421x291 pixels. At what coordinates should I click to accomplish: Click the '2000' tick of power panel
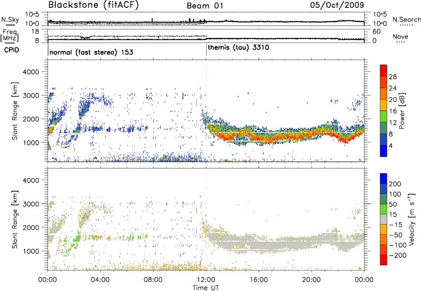click(31, 119)
